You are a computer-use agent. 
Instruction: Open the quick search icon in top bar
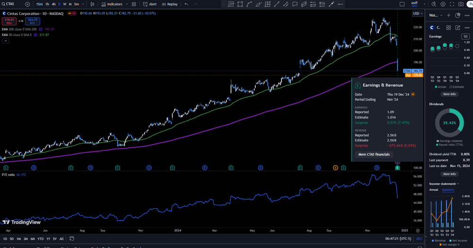pyautogui.click(x=434, y=4)
